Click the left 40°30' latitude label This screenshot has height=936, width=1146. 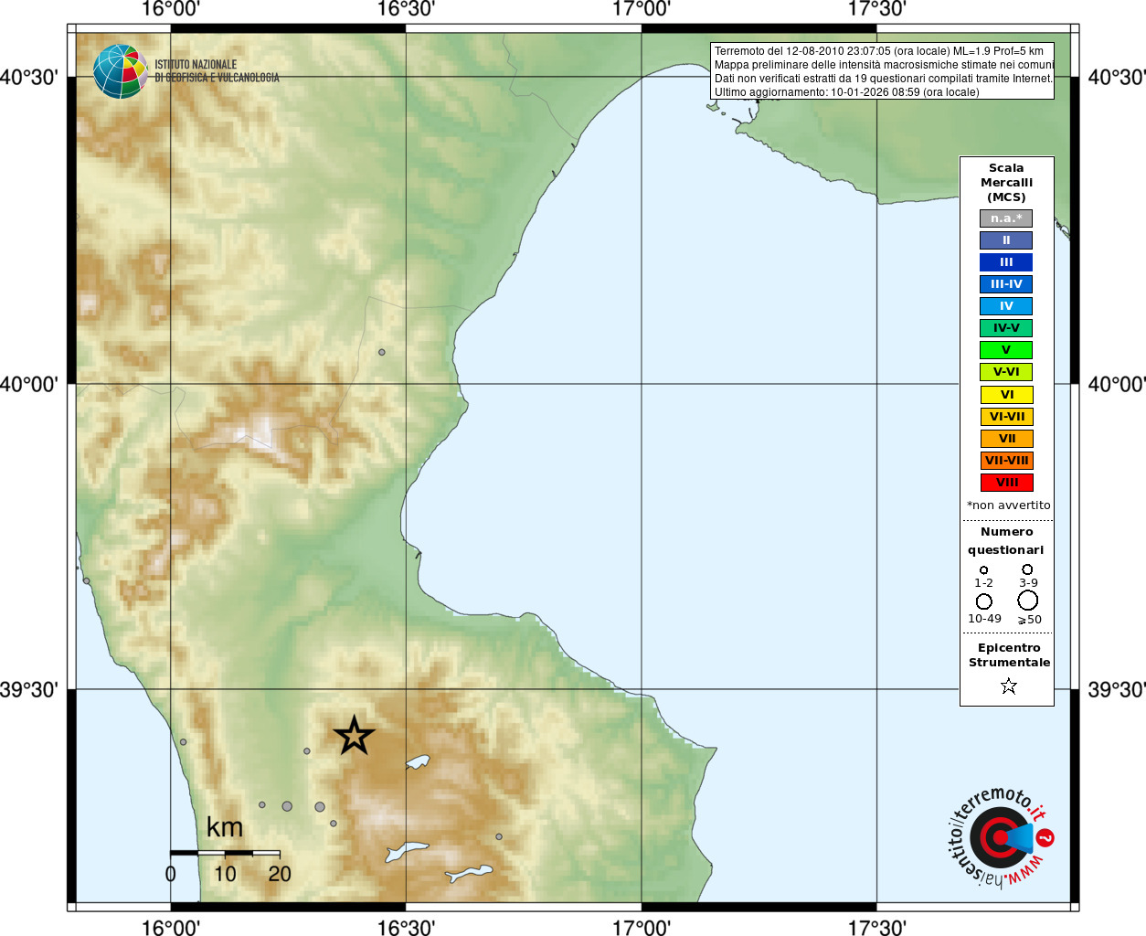click(29, 77)
